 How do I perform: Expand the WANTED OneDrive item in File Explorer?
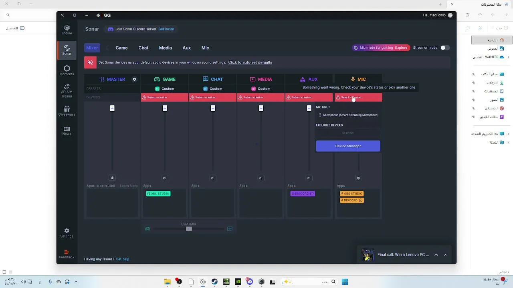[509, 57]
